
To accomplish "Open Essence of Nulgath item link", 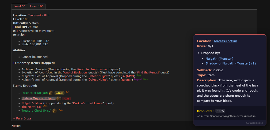I will point(35,93).
